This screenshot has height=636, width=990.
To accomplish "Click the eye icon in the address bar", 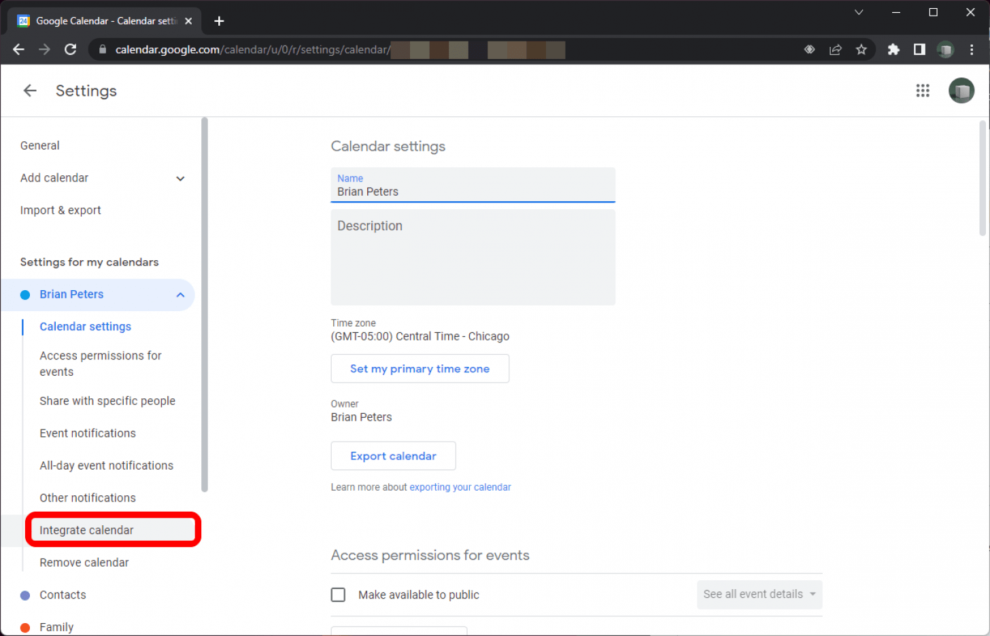I will [x=809, y=50].
